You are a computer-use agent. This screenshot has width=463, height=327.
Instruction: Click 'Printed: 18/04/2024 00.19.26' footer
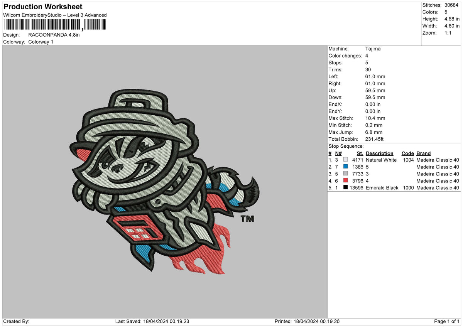coord(307,321)
